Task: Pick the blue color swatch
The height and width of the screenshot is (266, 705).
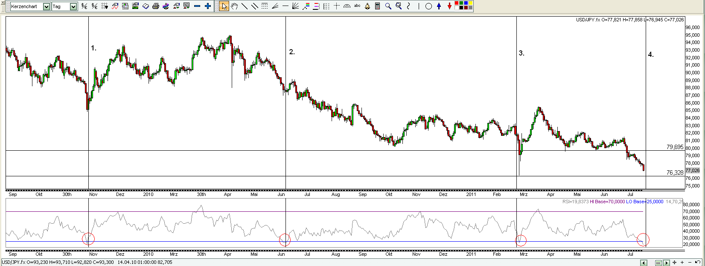Action: (466, 3)
